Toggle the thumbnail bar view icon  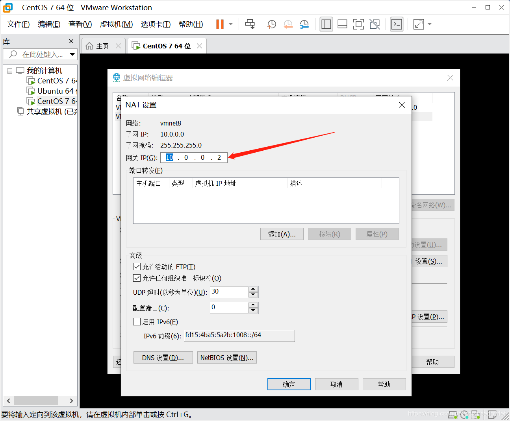[342, 24]
